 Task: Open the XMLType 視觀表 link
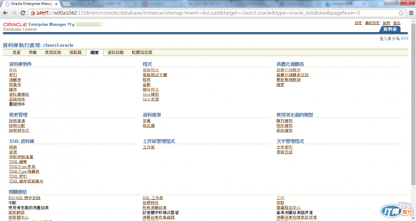click(x=24, y=172)
